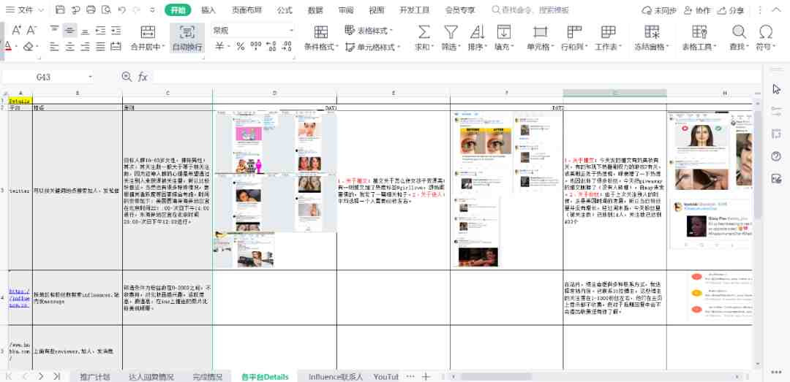790x382 pixels.
Task: Toggle Auto Wrap (自动换行) button
Action: point(187,38)
